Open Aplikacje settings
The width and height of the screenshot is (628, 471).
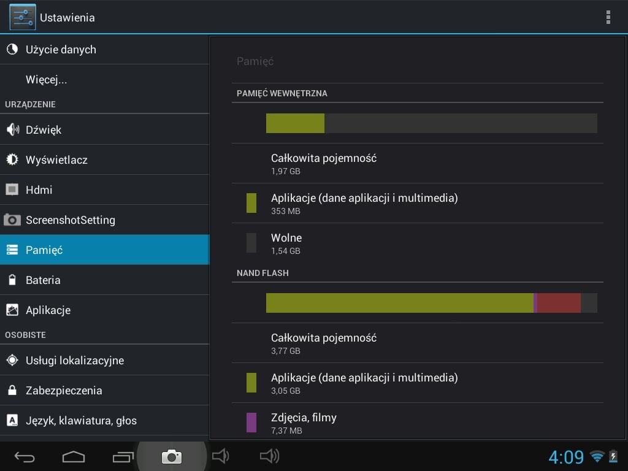[104, 310]
